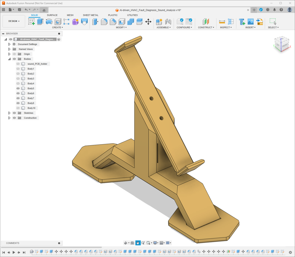Select the Create Sketch tool

pos(31,22)
